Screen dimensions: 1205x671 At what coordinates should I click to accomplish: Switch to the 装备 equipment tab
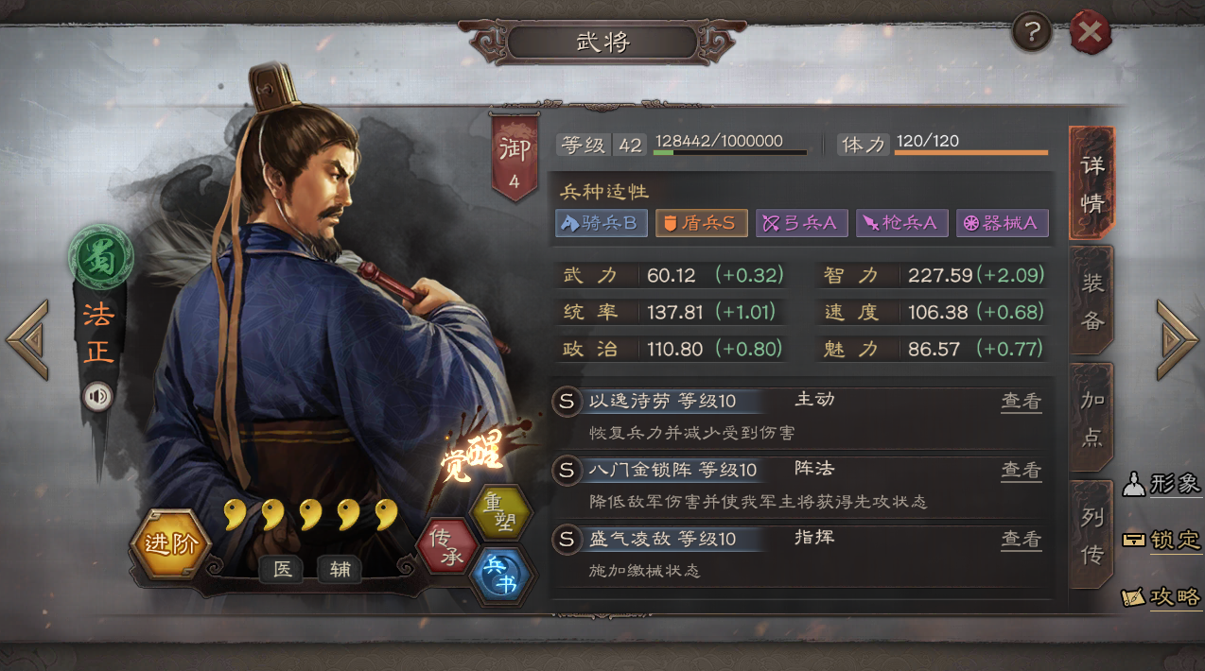[x=1092, y=301]
